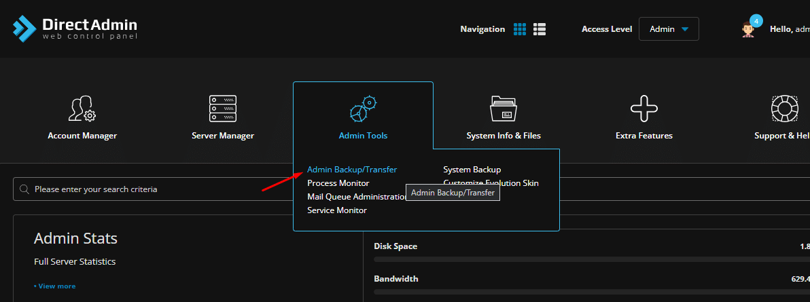Open System Backup from the menu
Viewport: 810px width, 302px height.
472,170
